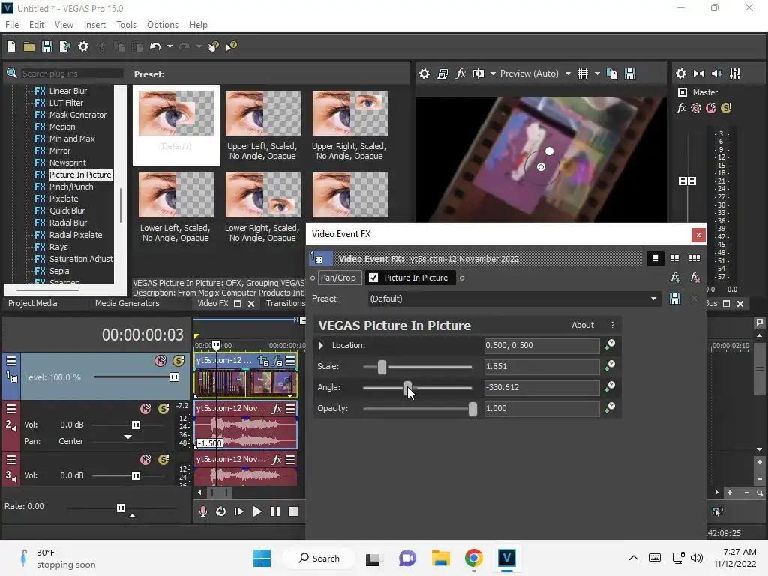This screenshot has width=768, height=576.
Task: Switch to Project Media tab
Action: 33,303
